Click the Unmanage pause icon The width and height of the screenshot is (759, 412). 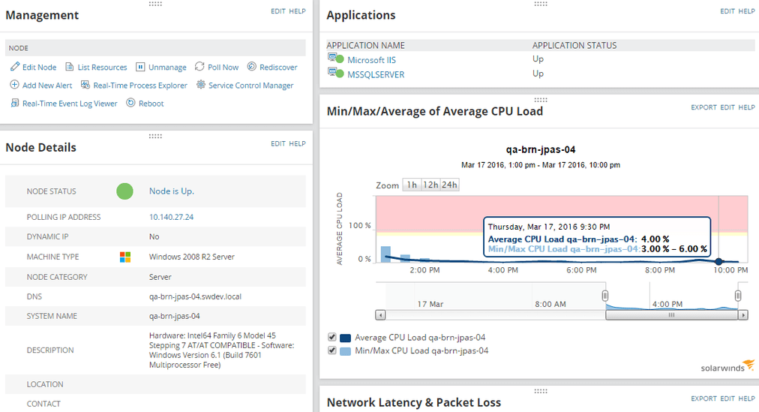140,67
